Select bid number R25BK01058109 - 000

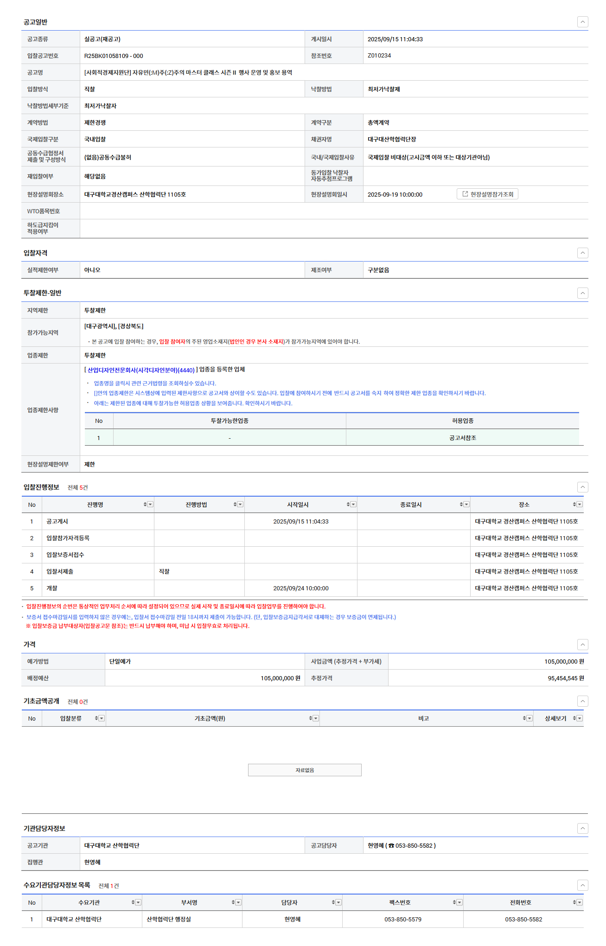tap(114, 56)
